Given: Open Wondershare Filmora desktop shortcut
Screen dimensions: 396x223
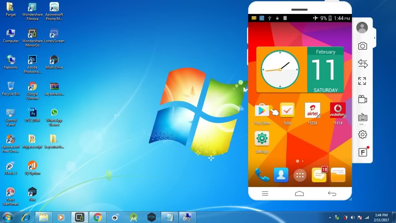Looking at the screenshot, I should coord(32,11).
